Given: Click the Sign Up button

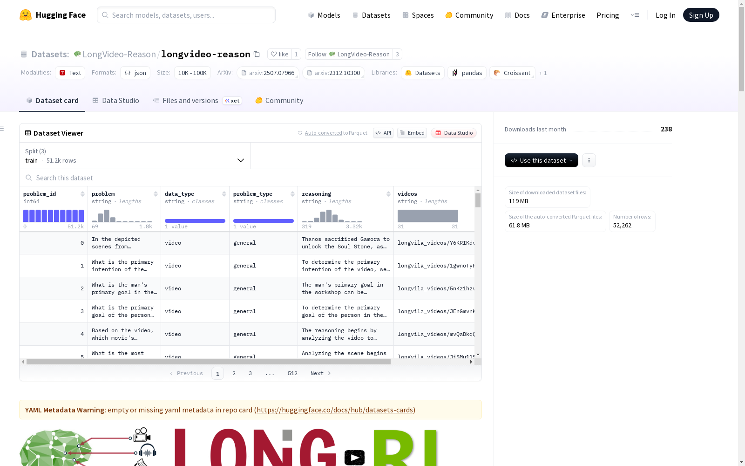Looking at the screenshot, I should tap(701, 15).
